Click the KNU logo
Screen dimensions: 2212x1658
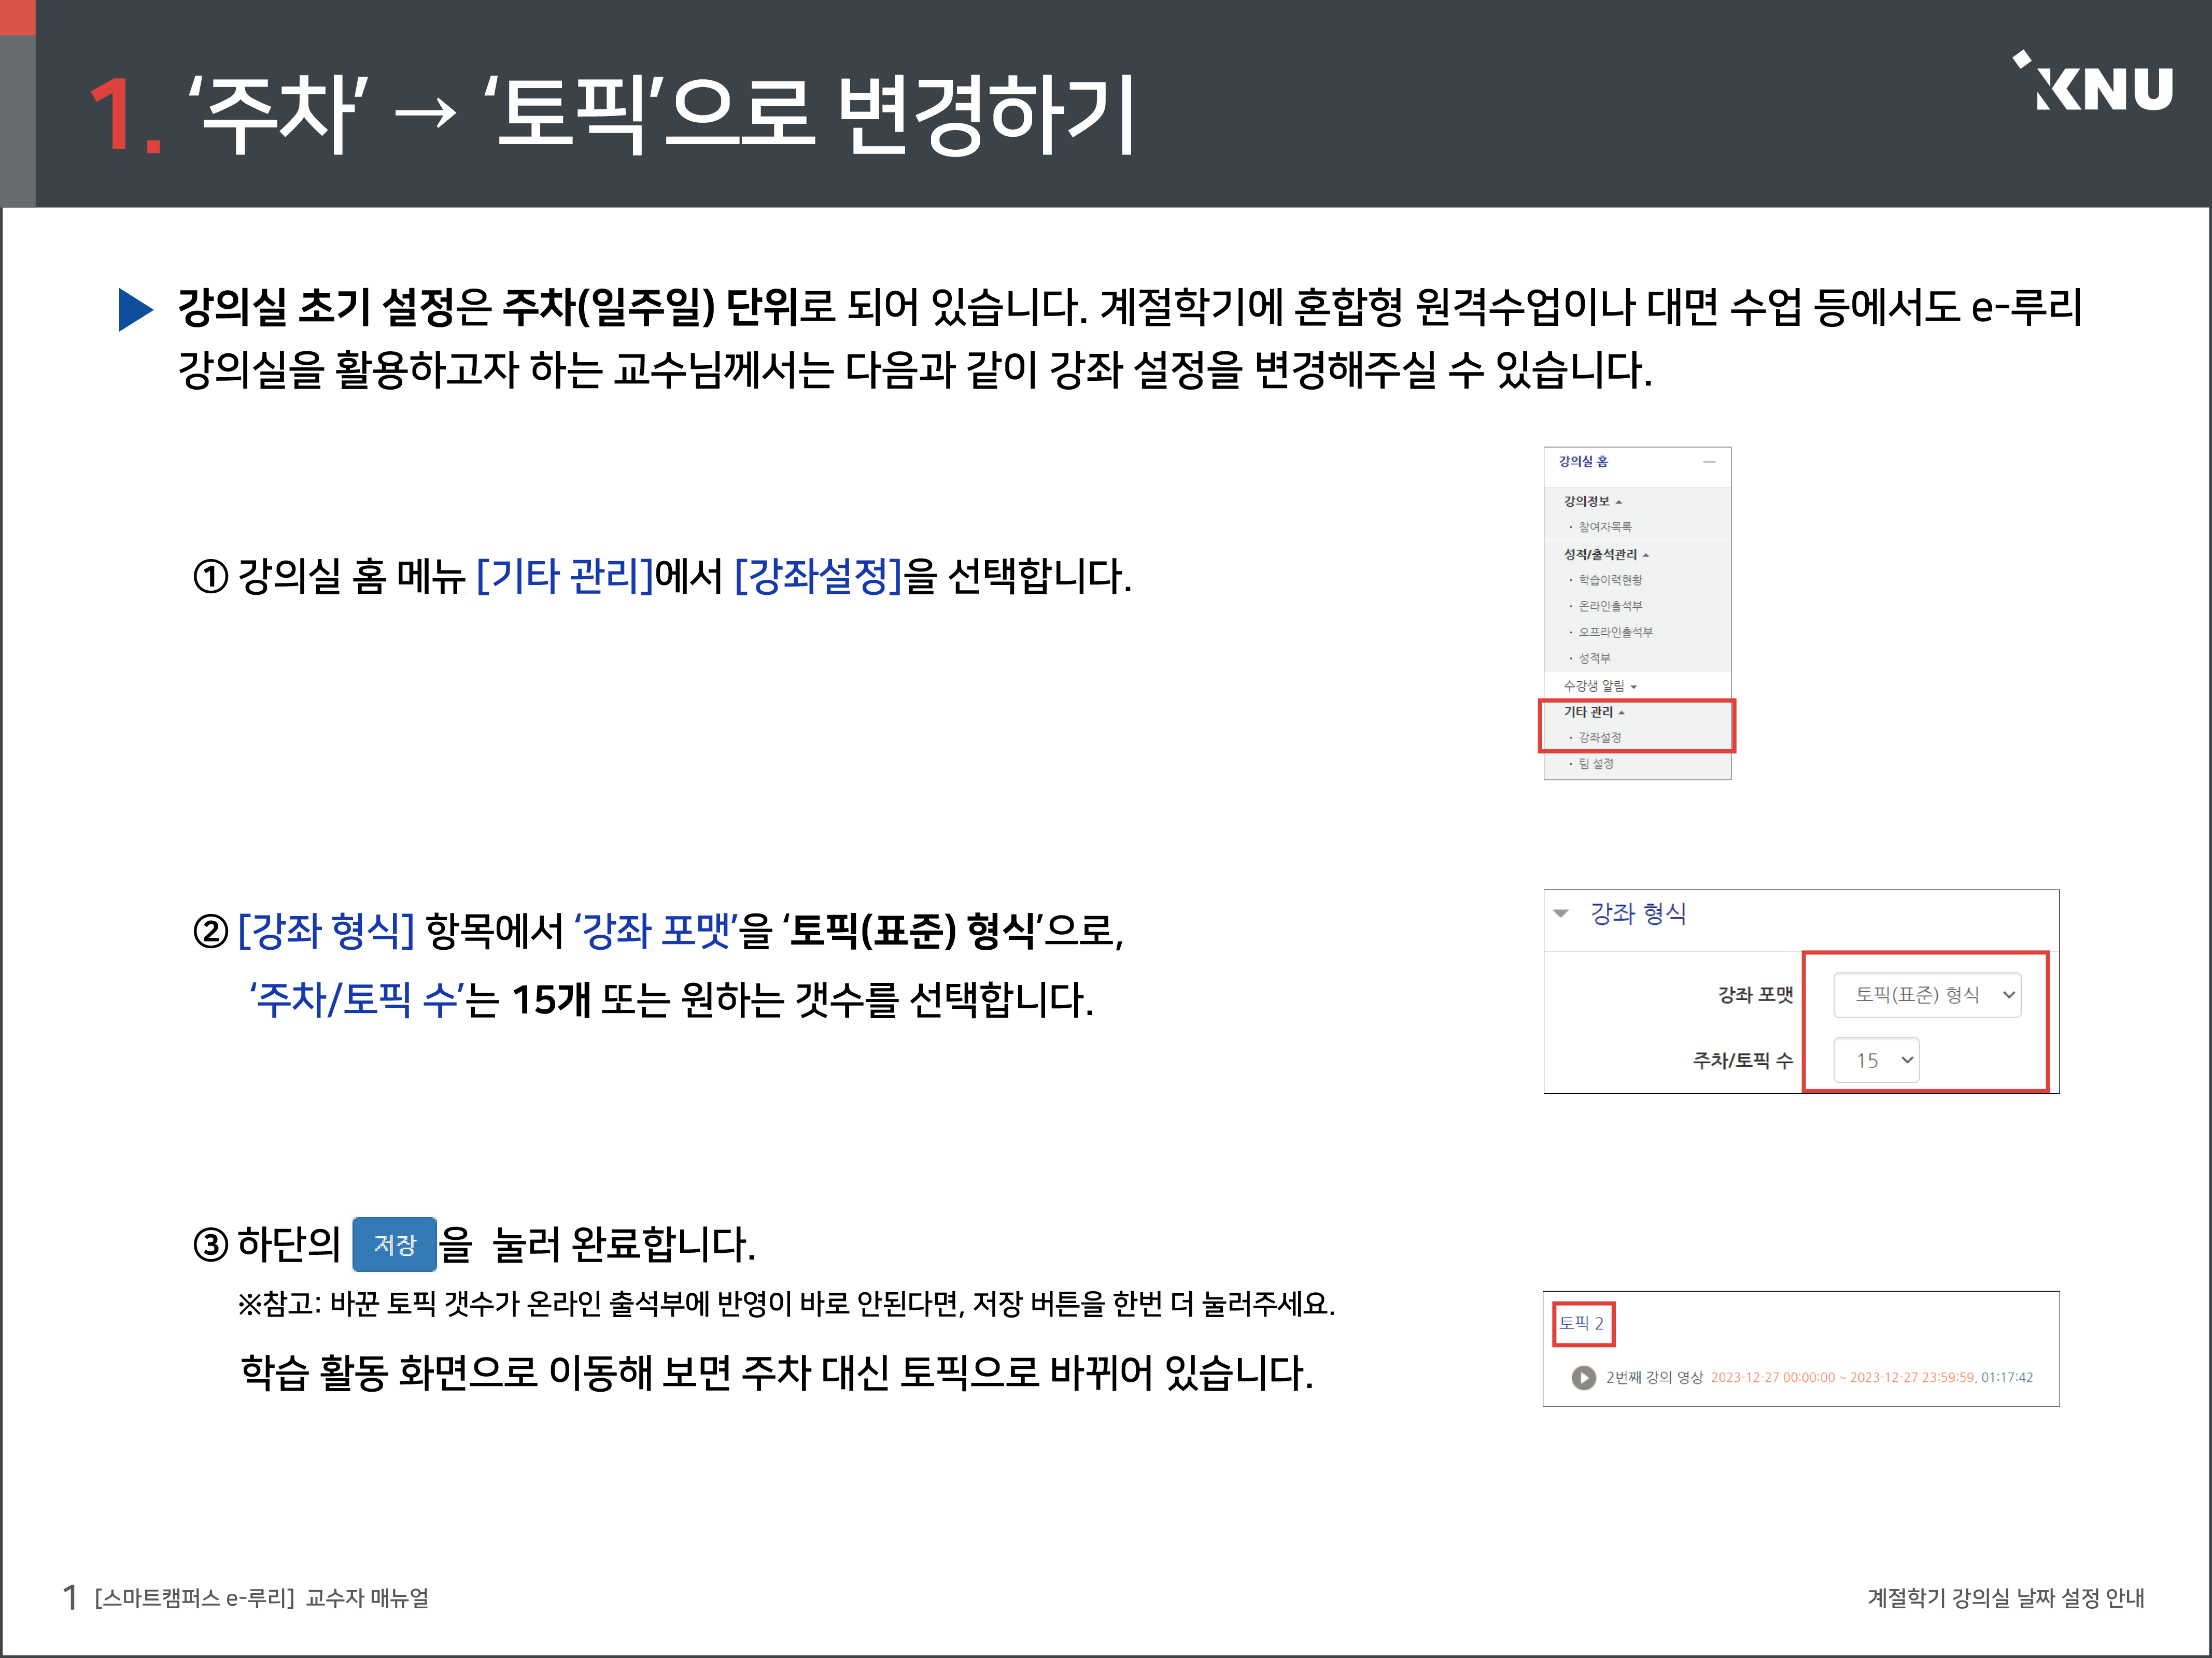point(2094,83)
